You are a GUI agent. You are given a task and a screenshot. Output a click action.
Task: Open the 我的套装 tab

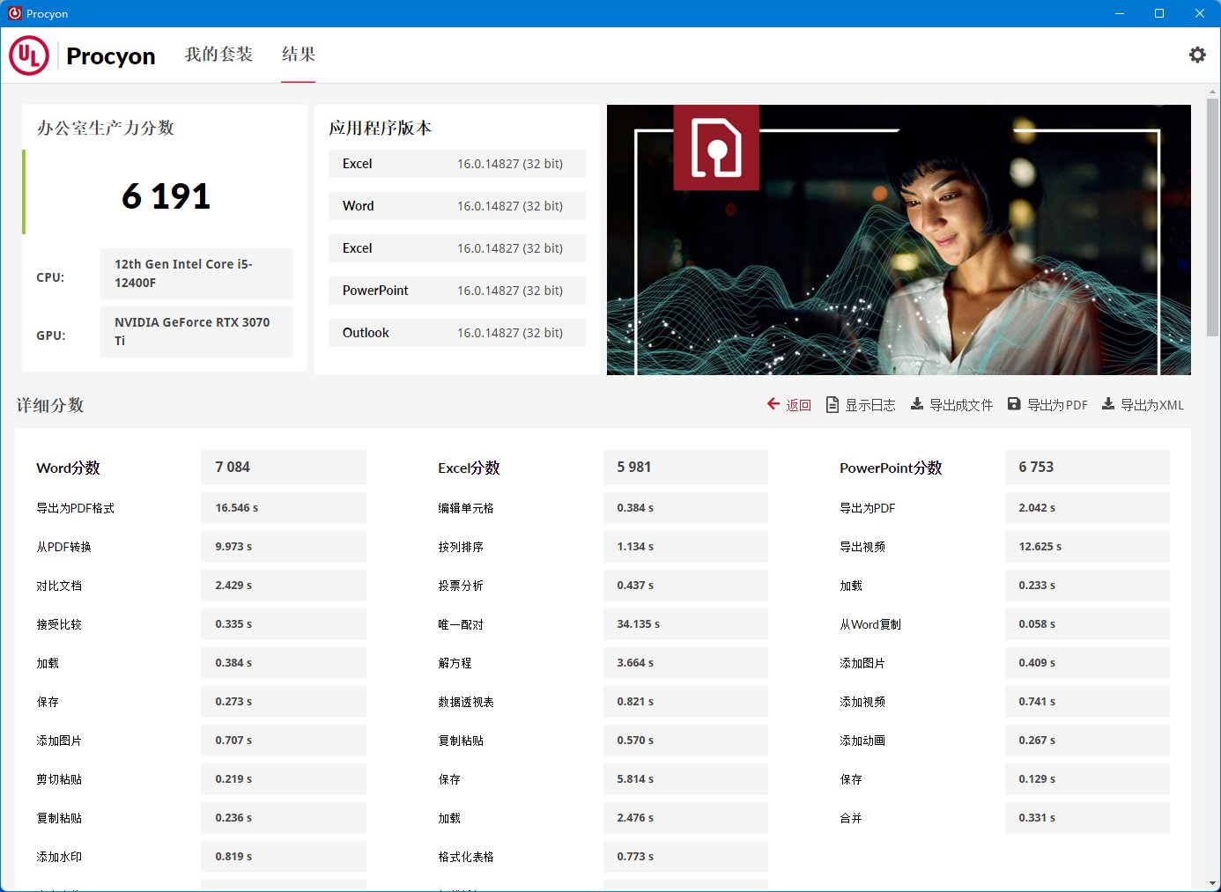click(218, 55)
